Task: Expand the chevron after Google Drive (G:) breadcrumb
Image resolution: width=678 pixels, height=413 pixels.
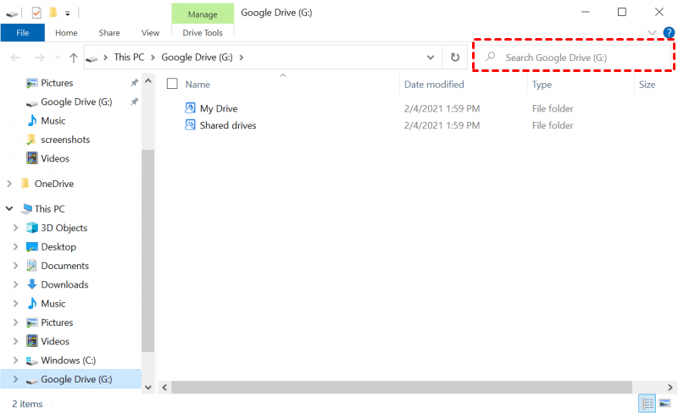Action: tap(242, 58)
